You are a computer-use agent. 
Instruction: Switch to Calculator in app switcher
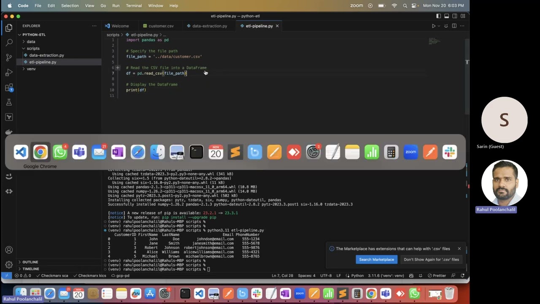click(x=391, y=152)
